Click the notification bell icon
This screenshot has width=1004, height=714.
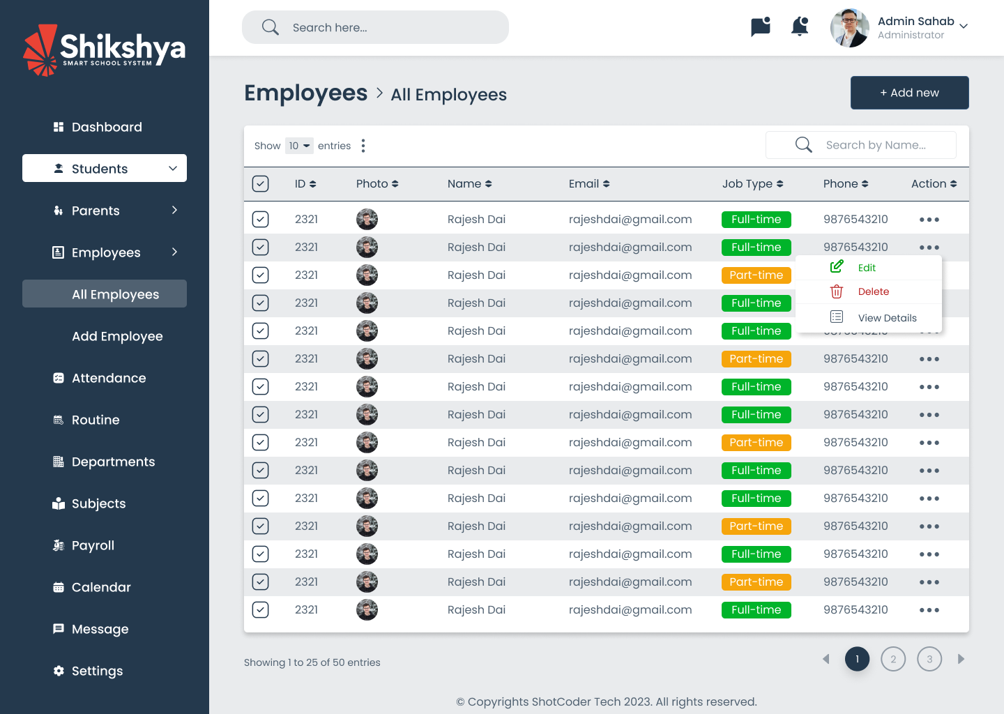[x=800, y=27]
